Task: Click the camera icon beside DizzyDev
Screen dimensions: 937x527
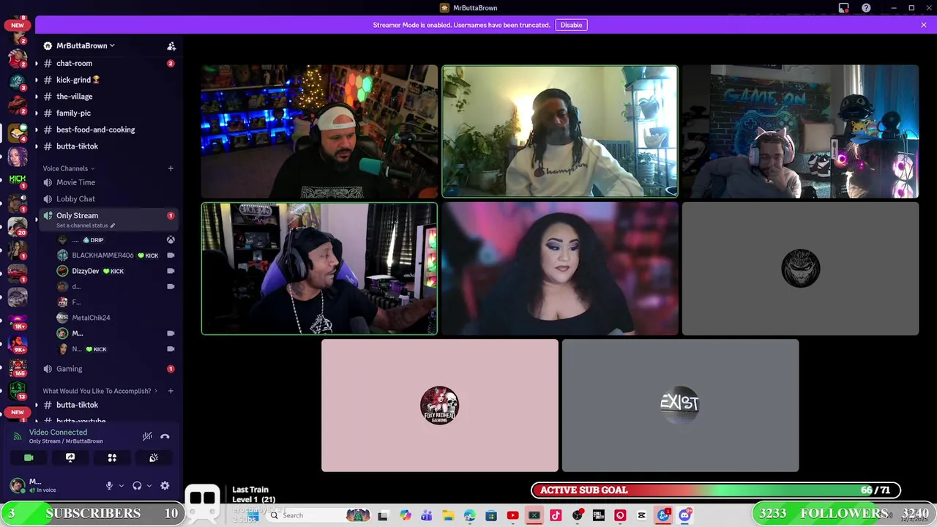Action: (171, 271)
